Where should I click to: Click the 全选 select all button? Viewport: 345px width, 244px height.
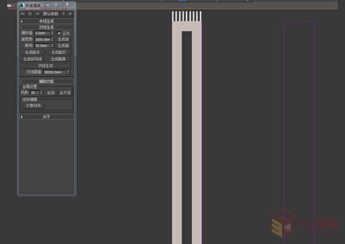point(51,93)
